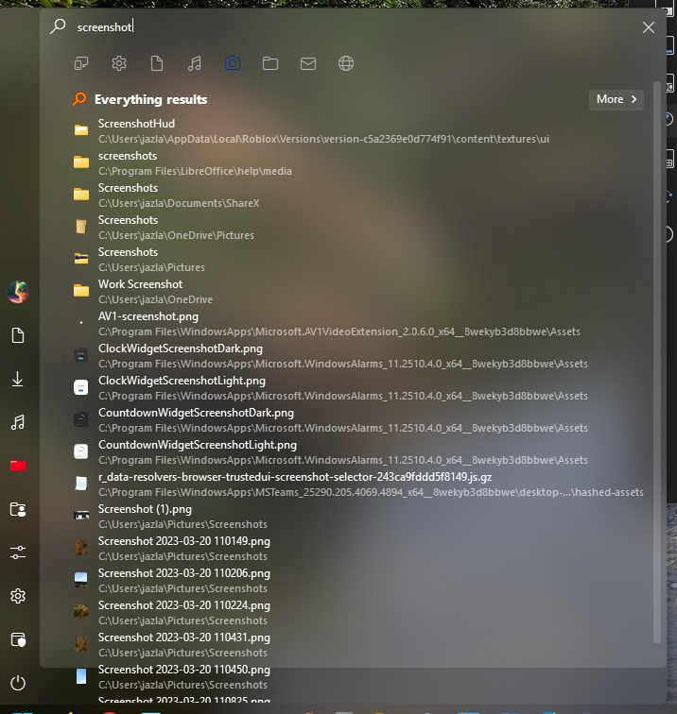Filter results by Email icon

(308, 63)
